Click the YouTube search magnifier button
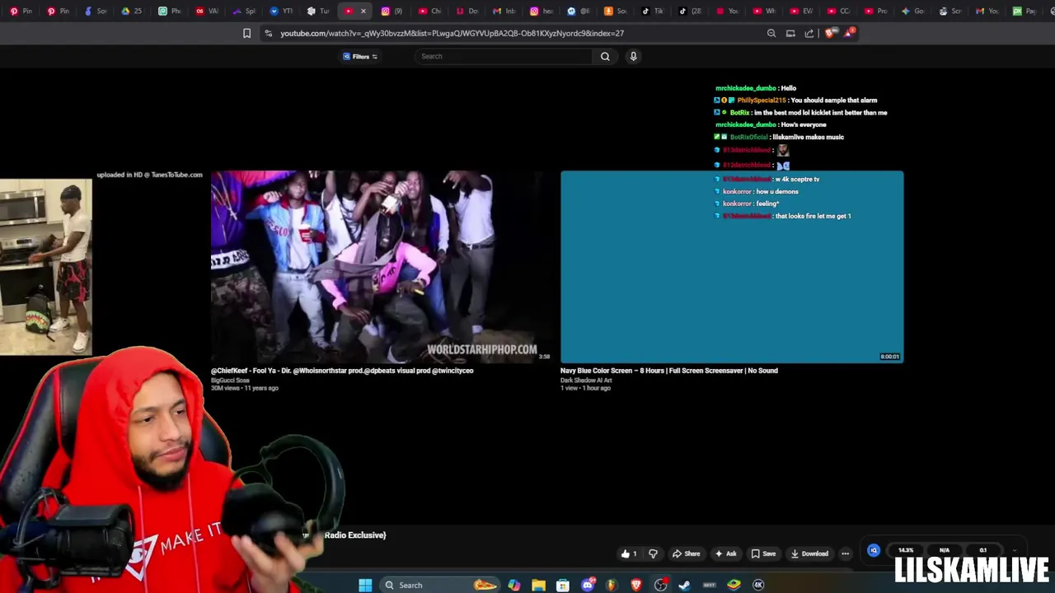 click(605, 56)
